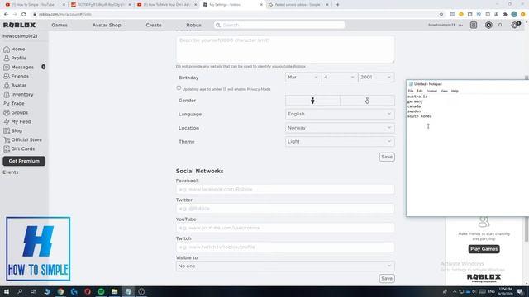Image resolution: width=529 pixels, height=297 pixels.
Task: Open Blog from the sidebar
Action: 13,131
